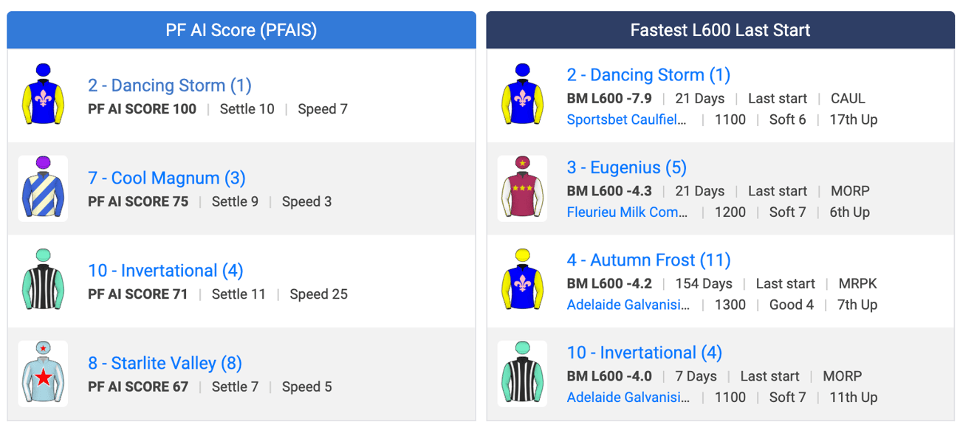Open 7 - Cool Magnum (3) runner link
Viewport: 960px width, 430px height.
(167, 178)
